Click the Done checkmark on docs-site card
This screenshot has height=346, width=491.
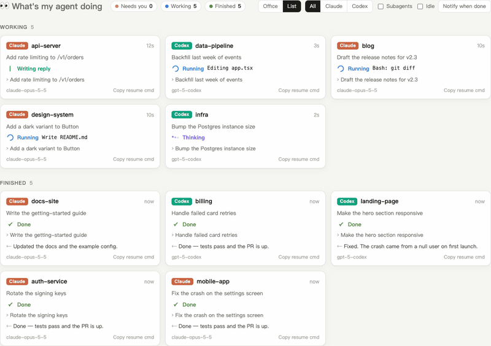click(10, 225)
